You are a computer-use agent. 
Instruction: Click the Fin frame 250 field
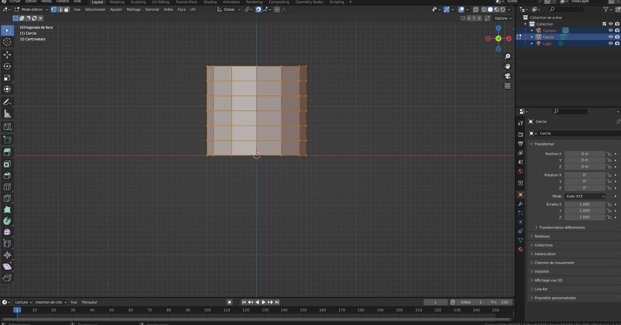500,302
